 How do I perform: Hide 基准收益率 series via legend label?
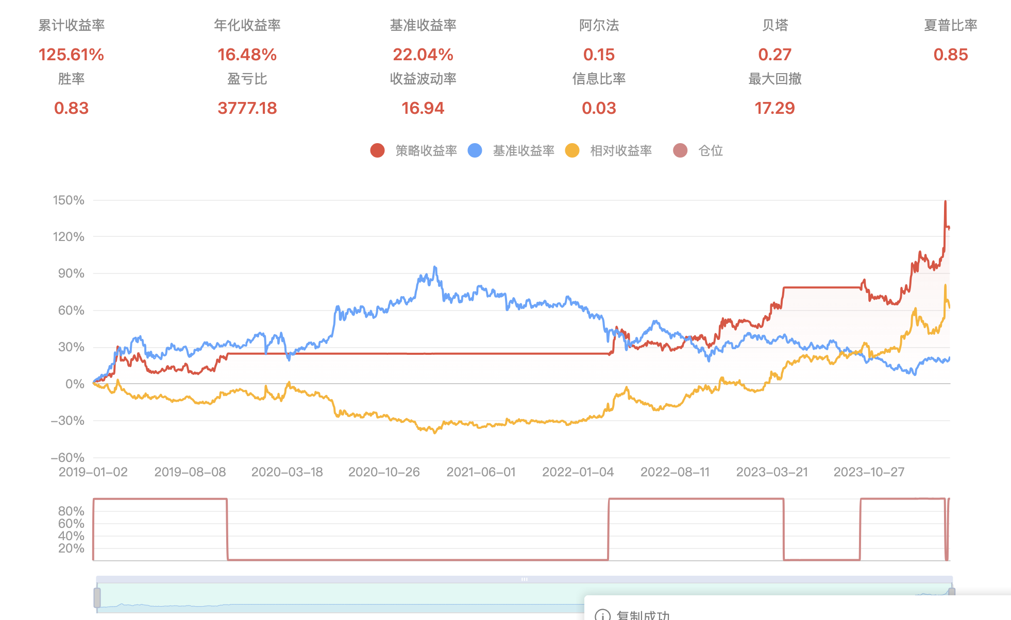click(524, 150)
